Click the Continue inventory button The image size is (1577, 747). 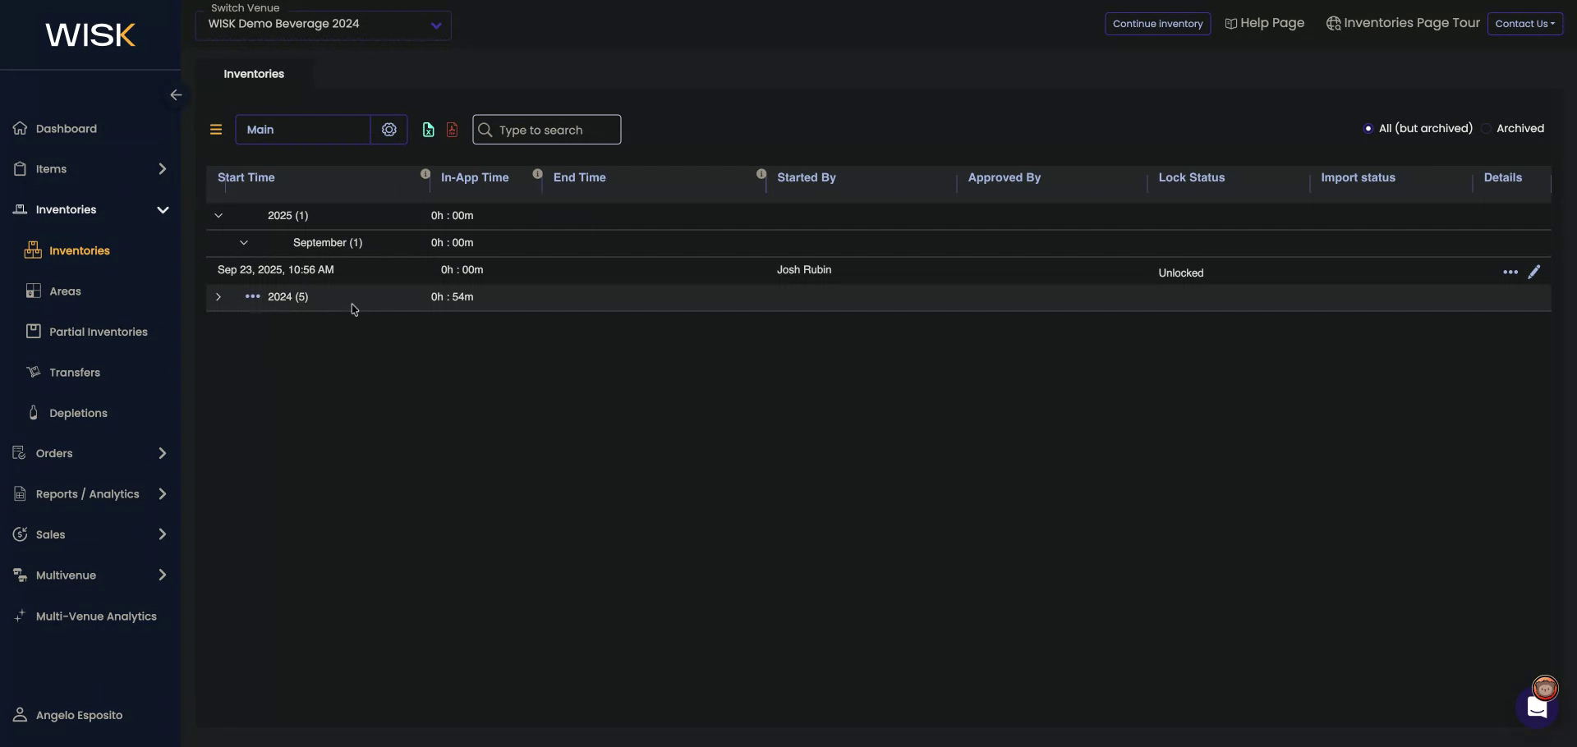click(1157, 24)
